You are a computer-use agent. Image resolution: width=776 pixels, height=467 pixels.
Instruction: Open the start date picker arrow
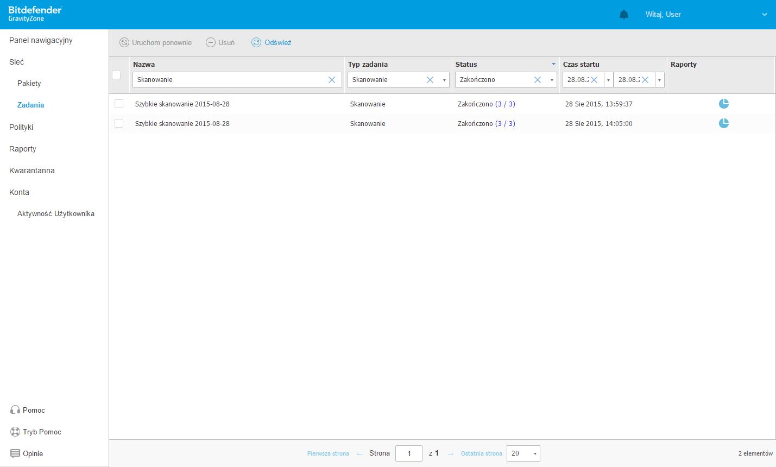click(x=608, y=80)
